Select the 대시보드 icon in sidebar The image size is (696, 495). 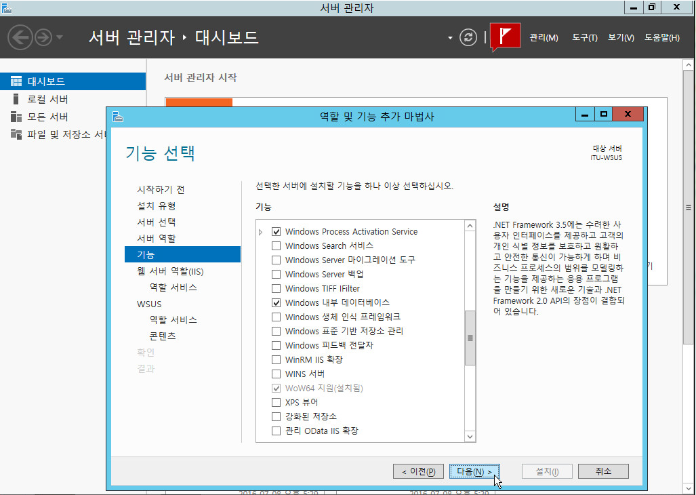pos(16,81)
